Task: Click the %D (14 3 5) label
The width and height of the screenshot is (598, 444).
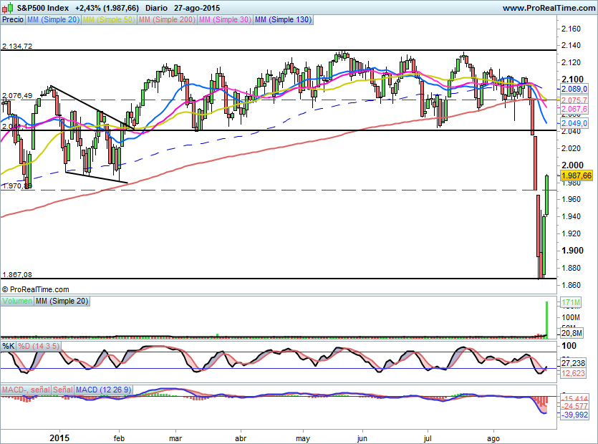Action: pos(39,346)
